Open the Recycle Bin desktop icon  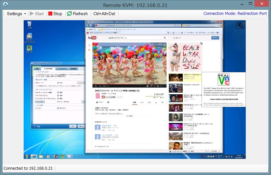(x=29, y=25)
